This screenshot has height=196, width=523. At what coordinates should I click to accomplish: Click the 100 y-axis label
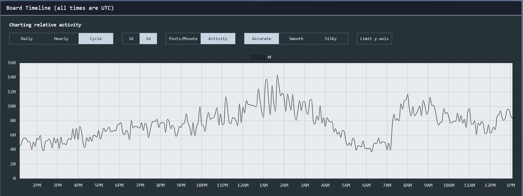tap(12, 106)
